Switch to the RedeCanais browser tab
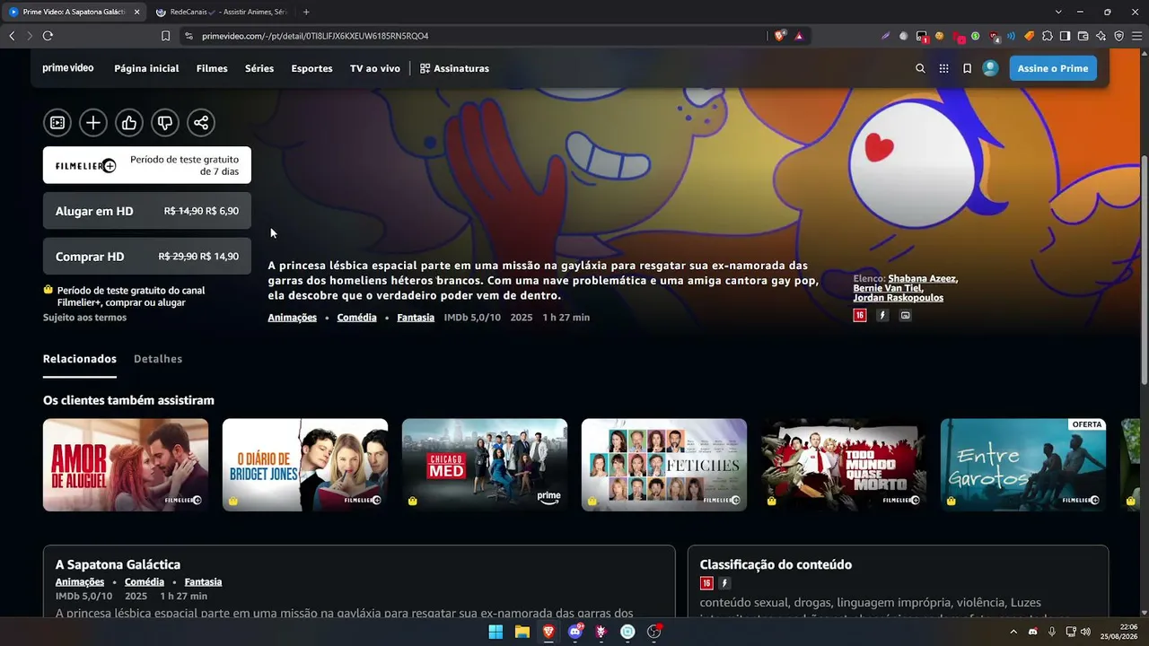Screen dimensions: 1149x646 221,12
